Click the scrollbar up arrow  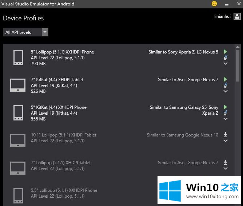[238, 47]
